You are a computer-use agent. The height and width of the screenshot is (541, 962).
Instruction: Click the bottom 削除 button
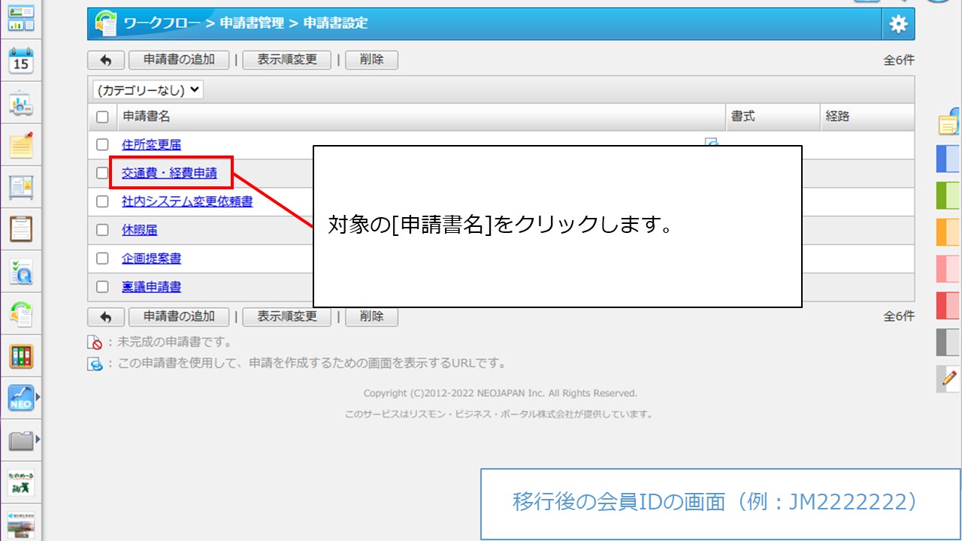click(x=371, y=317)
